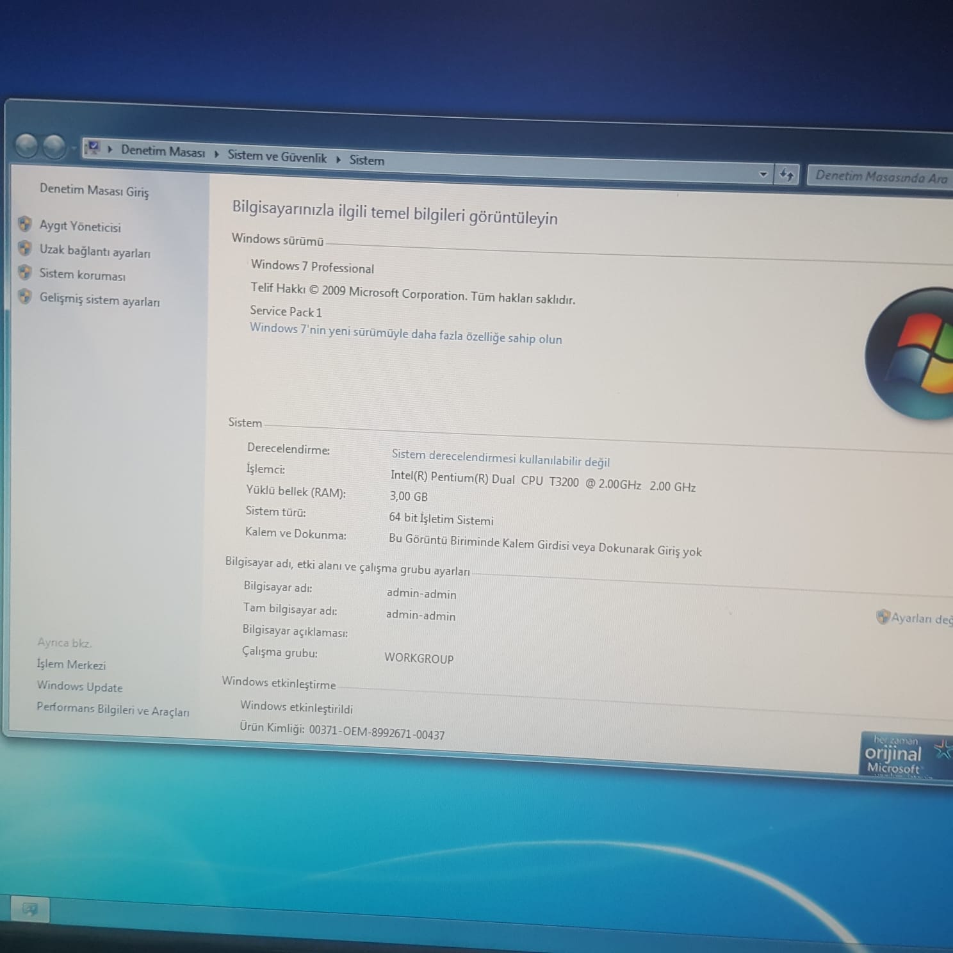
Task: Open the Windows Update link
Action: 79,687
